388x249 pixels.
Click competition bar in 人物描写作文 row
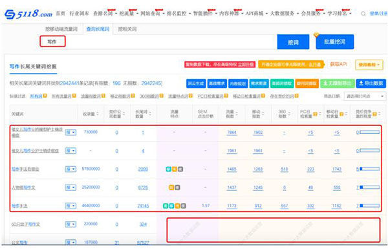click(369, 187)
